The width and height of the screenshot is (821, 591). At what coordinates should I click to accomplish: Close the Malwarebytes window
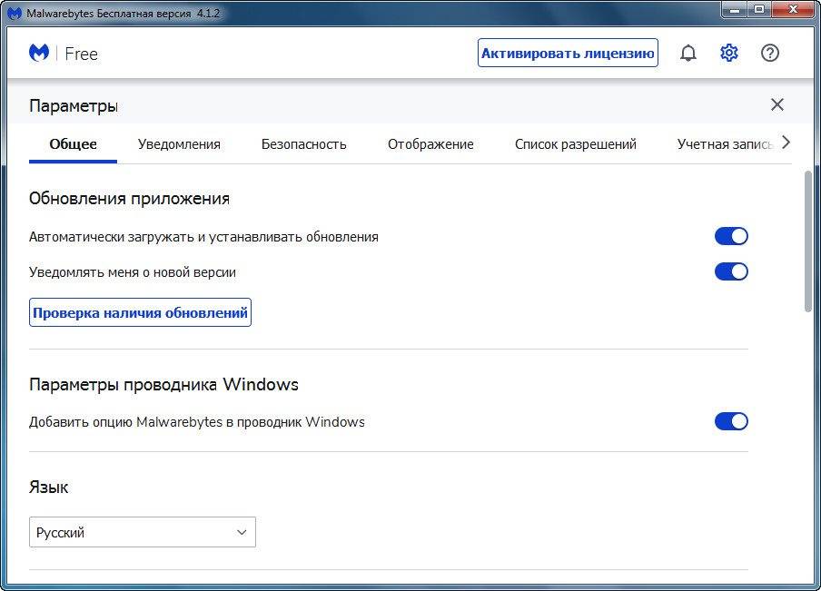pyautogui.click(x=793, y=9)
